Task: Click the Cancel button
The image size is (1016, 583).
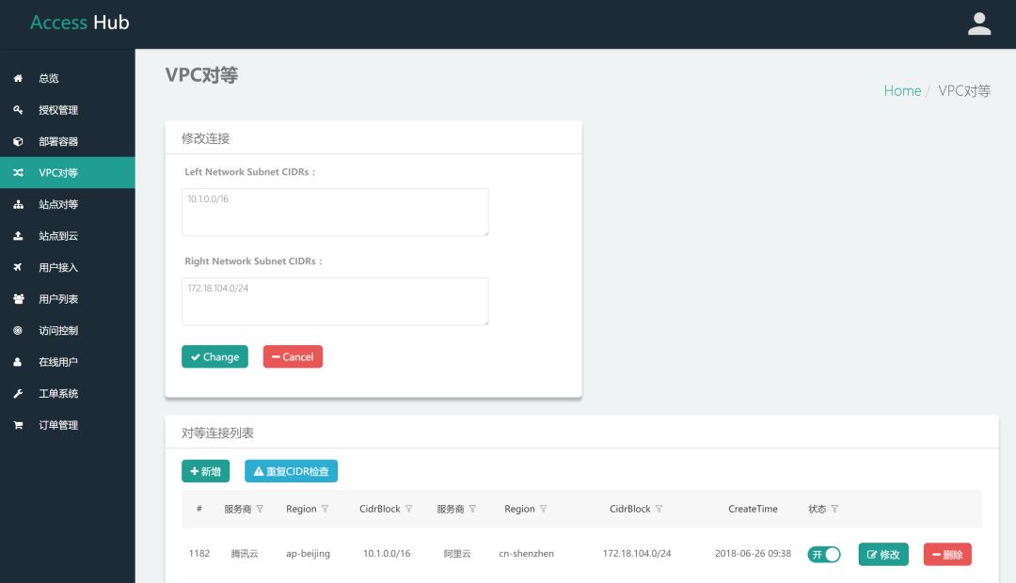Action: pos(293,357)
